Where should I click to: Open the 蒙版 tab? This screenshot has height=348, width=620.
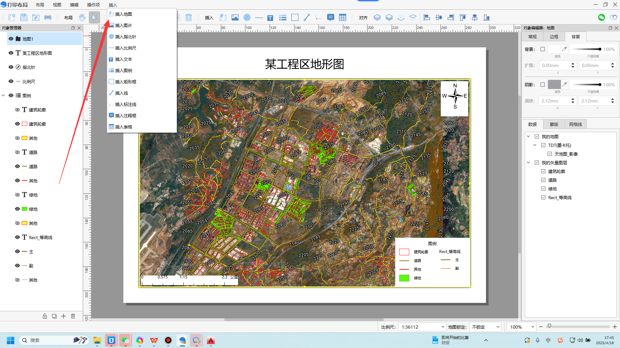pyautogui.click(x=554, y=124)
